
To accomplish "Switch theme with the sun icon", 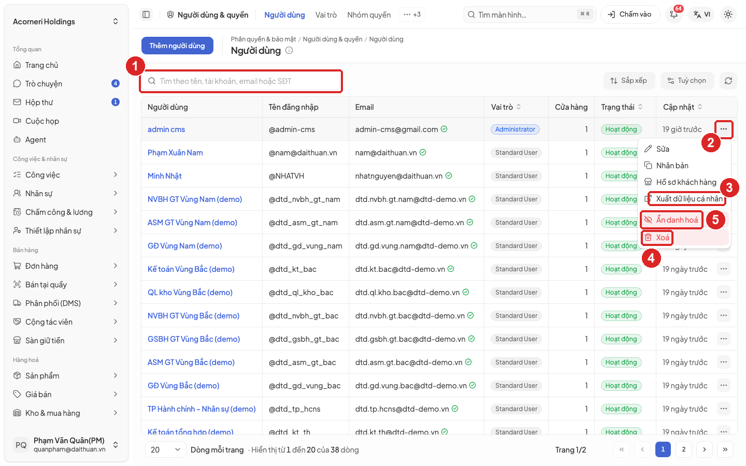I will pyautogui.click(x=728, y=14).
